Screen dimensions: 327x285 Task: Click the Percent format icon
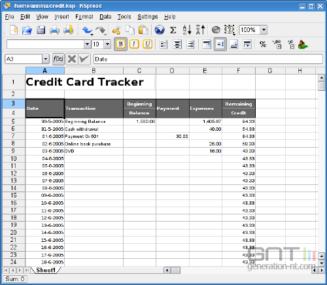tap(263, 44)
